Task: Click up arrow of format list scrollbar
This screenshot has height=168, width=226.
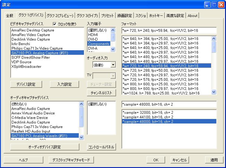Action: (x=214, y=38)
